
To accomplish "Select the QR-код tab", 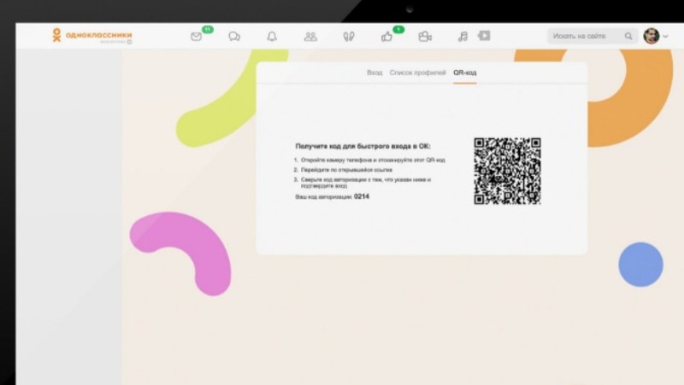I will click(464, 73).
